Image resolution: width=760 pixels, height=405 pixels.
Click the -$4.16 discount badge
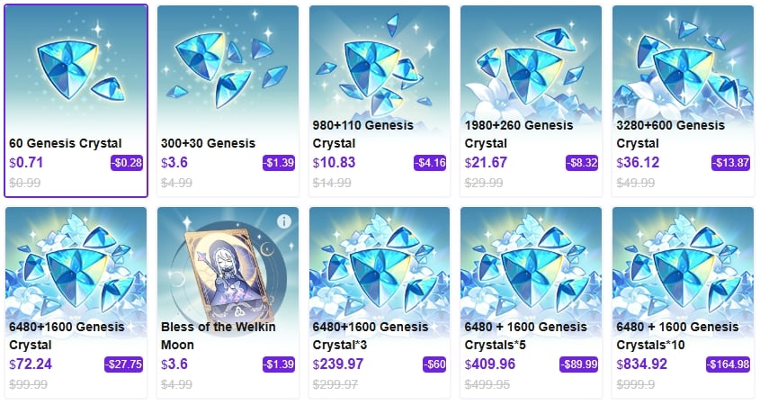[429, 163]
